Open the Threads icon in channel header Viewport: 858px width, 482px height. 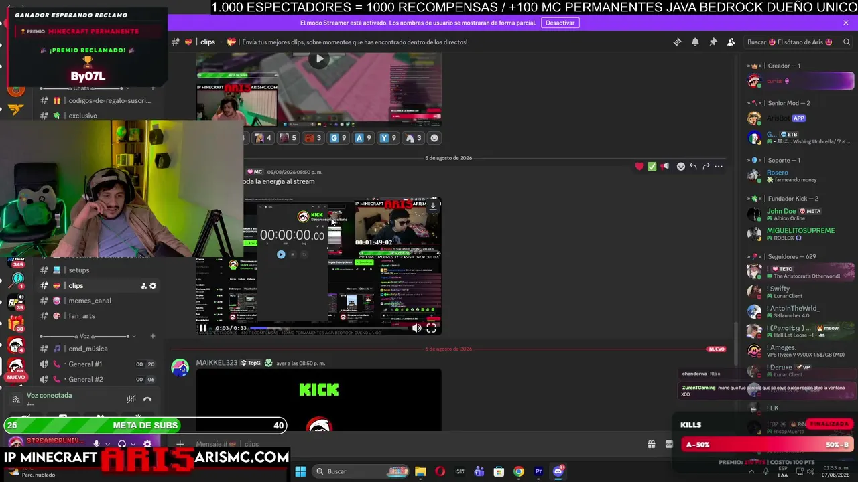677,42
